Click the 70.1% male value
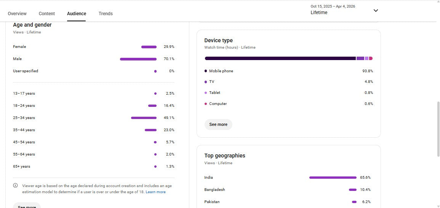440x208 pixels. tap(169, 59)
